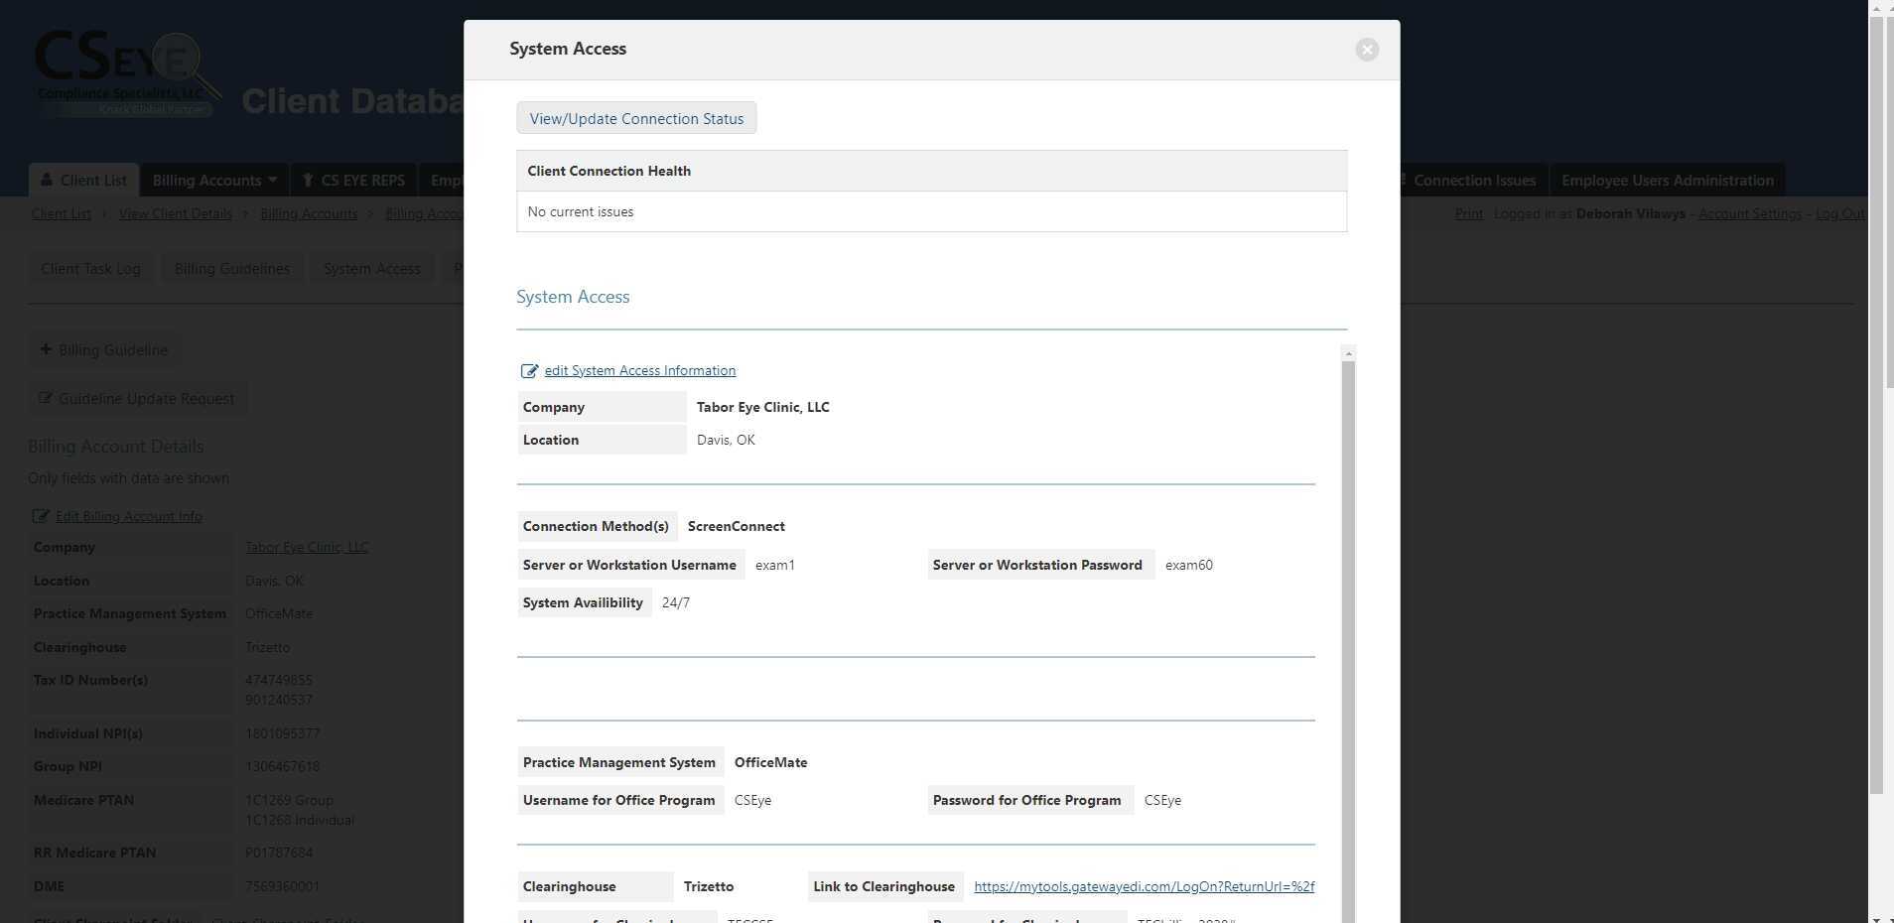The width and height of the screenshot is (1894, 923).
Task: Click the pencil icon on Guideline Update Request
Action: pos(47,398)
